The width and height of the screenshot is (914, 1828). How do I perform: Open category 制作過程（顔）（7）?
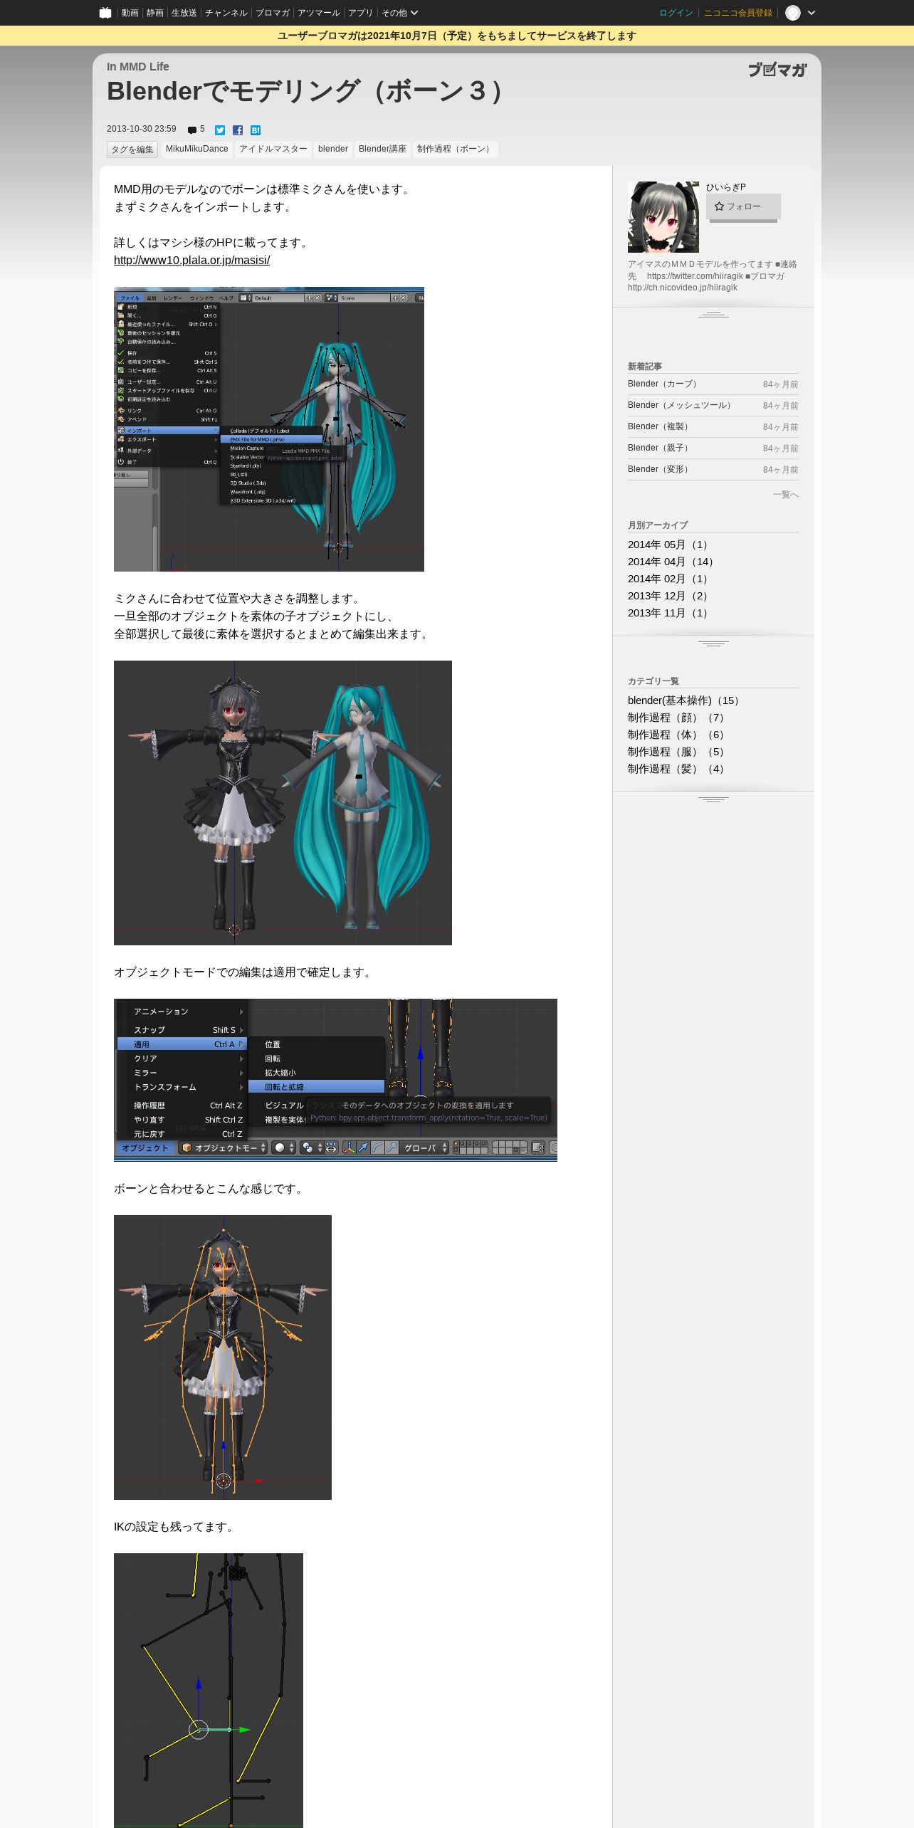click(678, 718)
